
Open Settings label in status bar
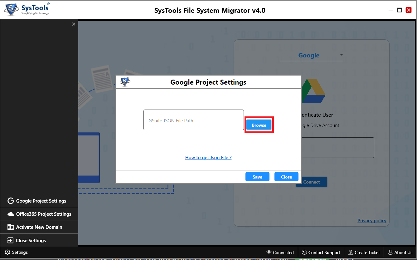tap(20, 252)
